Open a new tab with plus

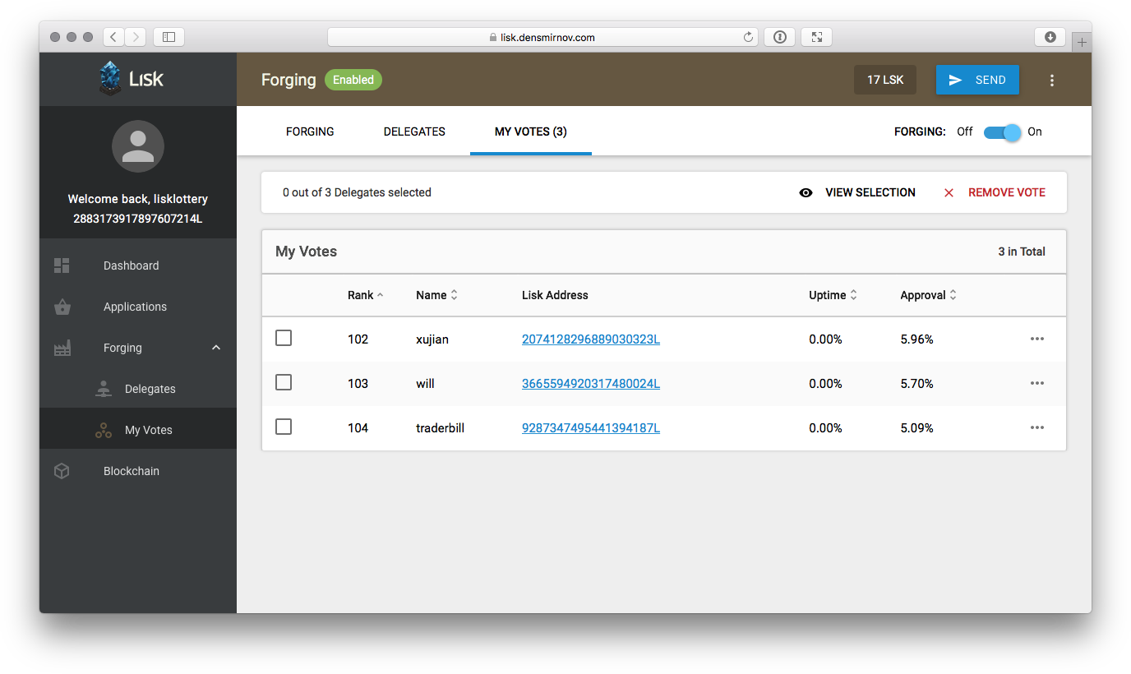pos(1082,42)
